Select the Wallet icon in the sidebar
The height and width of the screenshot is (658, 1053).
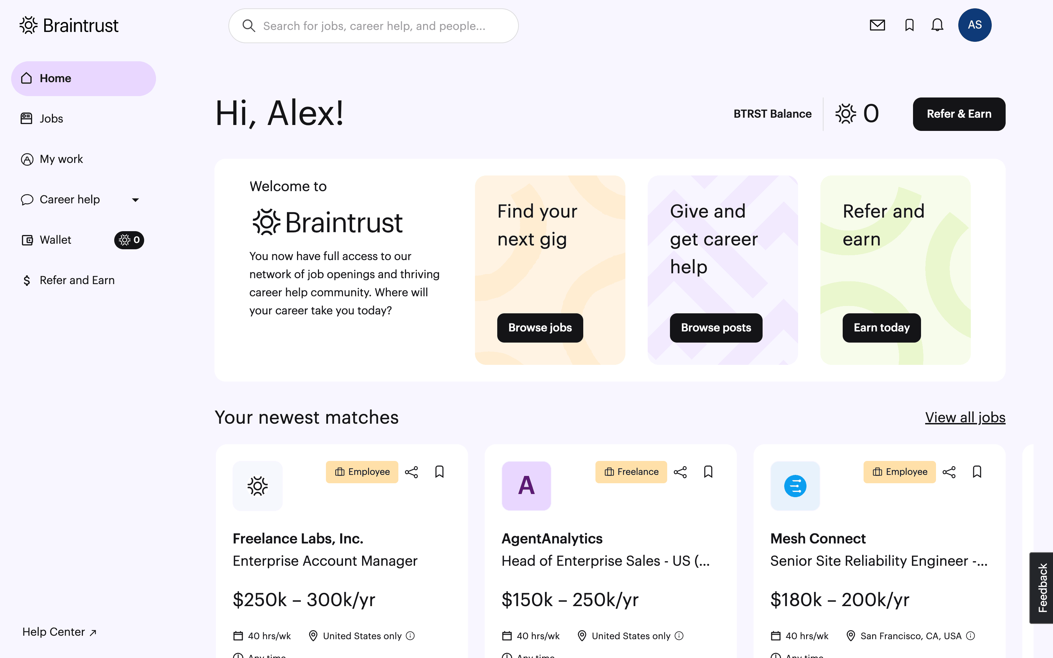(x=27, y=240)
